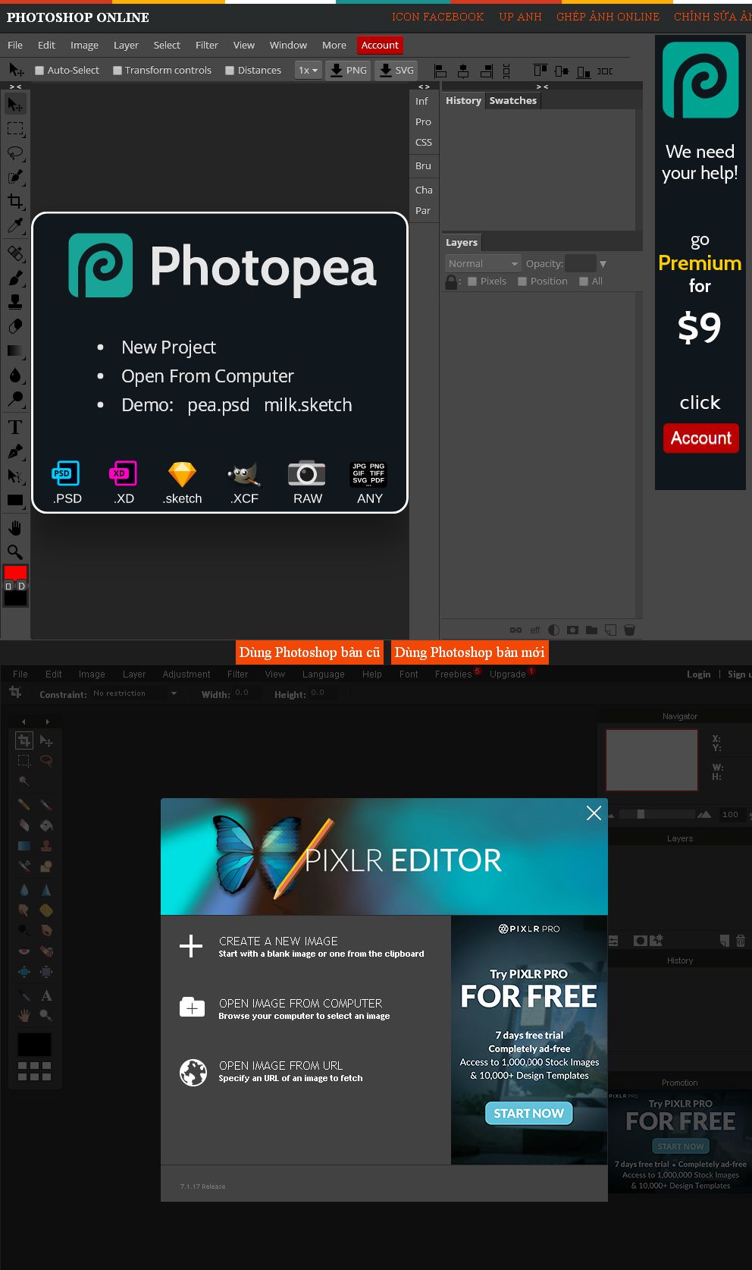Click the RAW camera icon

click(x=307, y=483)
